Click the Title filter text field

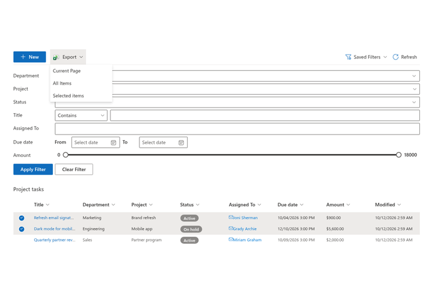pos(265,115)
